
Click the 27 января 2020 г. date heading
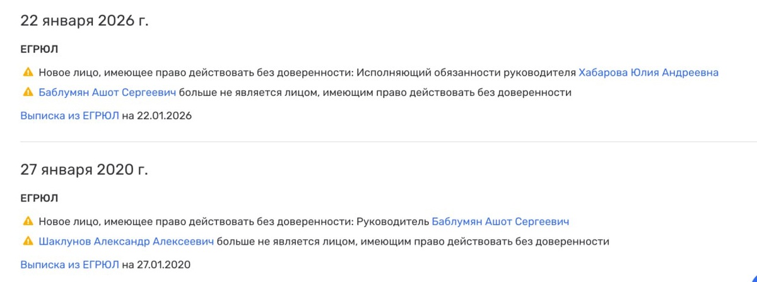point(85,170)
